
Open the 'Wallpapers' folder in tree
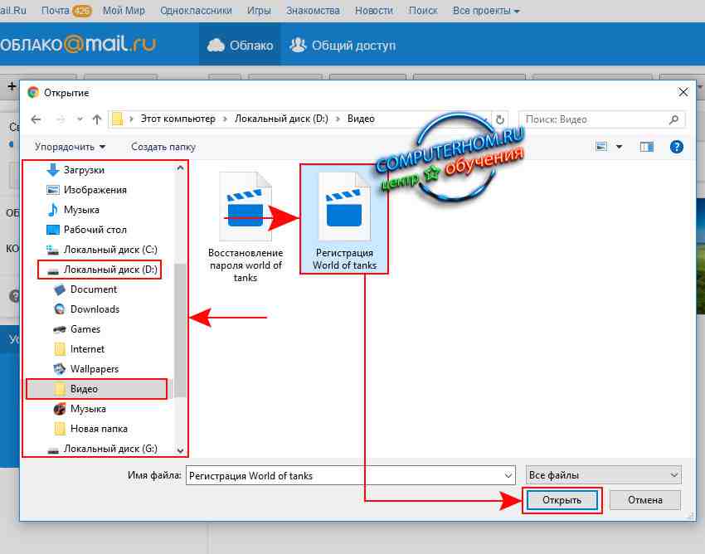pos(94,369)
